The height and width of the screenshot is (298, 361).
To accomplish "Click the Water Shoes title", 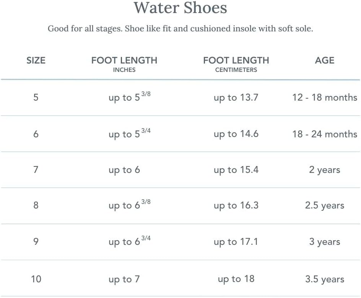I will click(180, 8).
